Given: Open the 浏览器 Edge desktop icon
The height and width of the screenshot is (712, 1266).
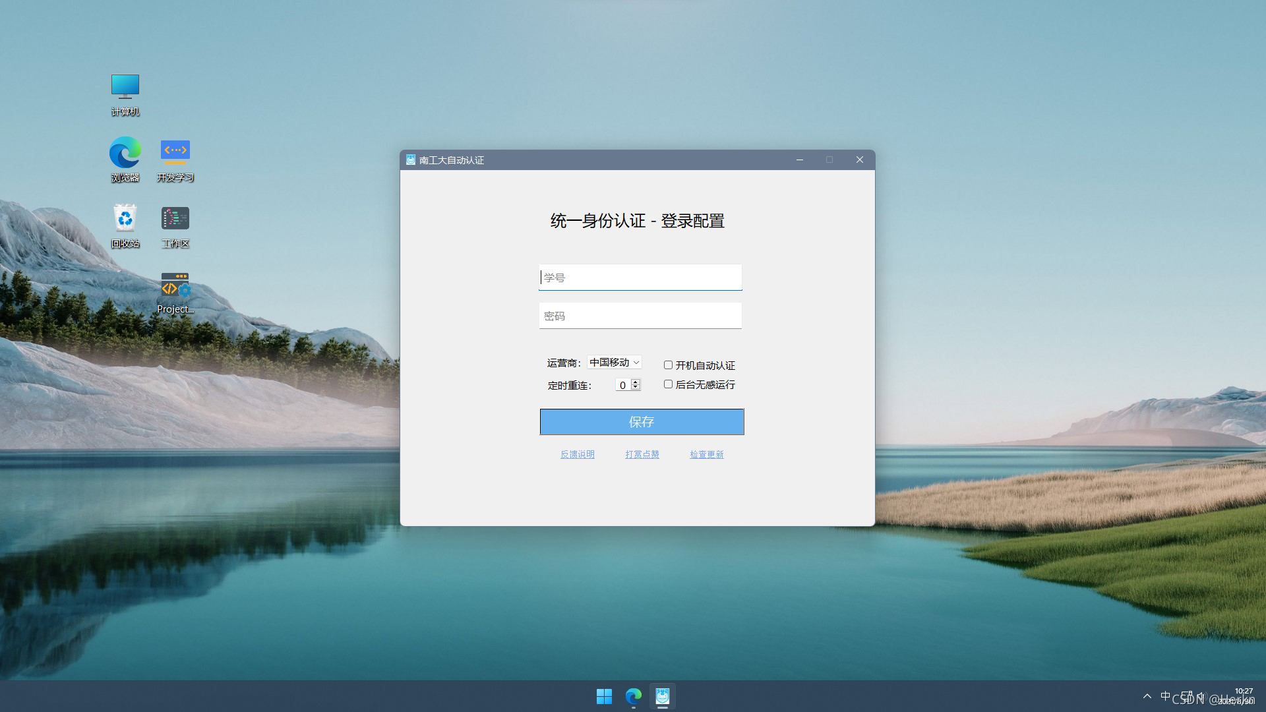Looking at the screenshot, I should click(x=125, y=153).
